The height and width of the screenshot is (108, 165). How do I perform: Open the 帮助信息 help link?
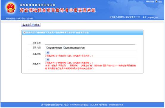coord(150,1)
